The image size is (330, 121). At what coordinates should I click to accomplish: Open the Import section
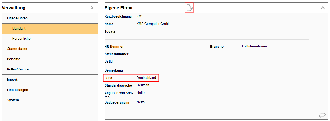coord(12,80)
